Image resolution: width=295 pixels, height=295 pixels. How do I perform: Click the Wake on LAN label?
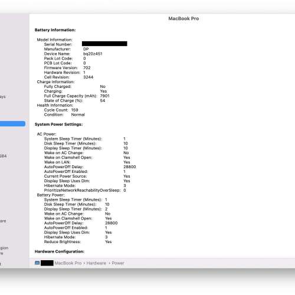(x=57, y=162)
